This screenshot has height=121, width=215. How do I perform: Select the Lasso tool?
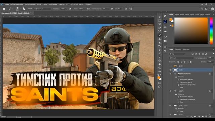(x=160, y=24)
